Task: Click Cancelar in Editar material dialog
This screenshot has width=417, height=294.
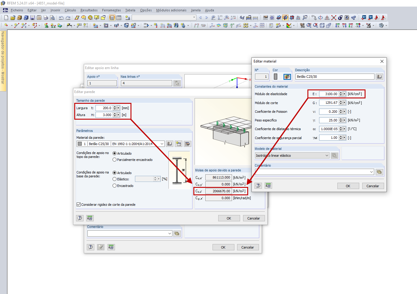Action: click(373, 186)
